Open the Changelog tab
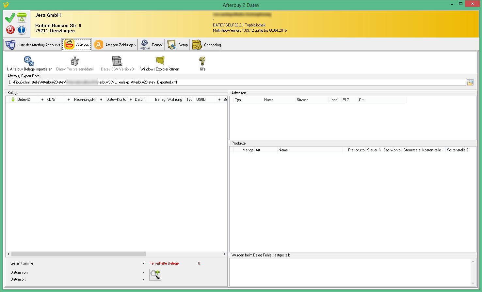The height and width of the screenshot is (292, 482). point(206,45)
